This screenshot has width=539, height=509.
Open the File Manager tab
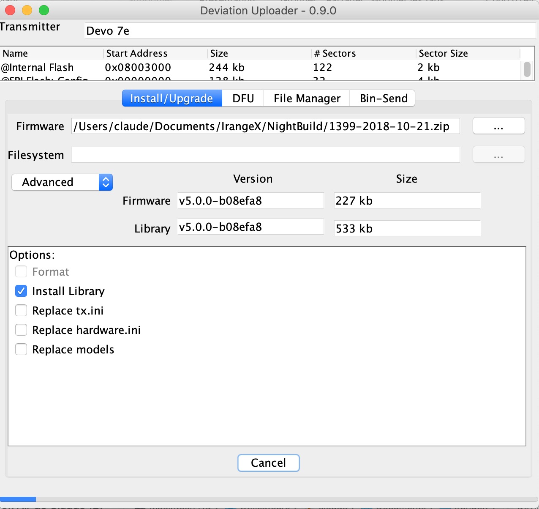pyautogui.click(x=307, y=98)
